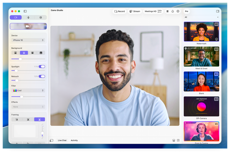230x153 pixels.
Task: Adjust the vertical Framing zoom slider
Action: coord(42,131)
